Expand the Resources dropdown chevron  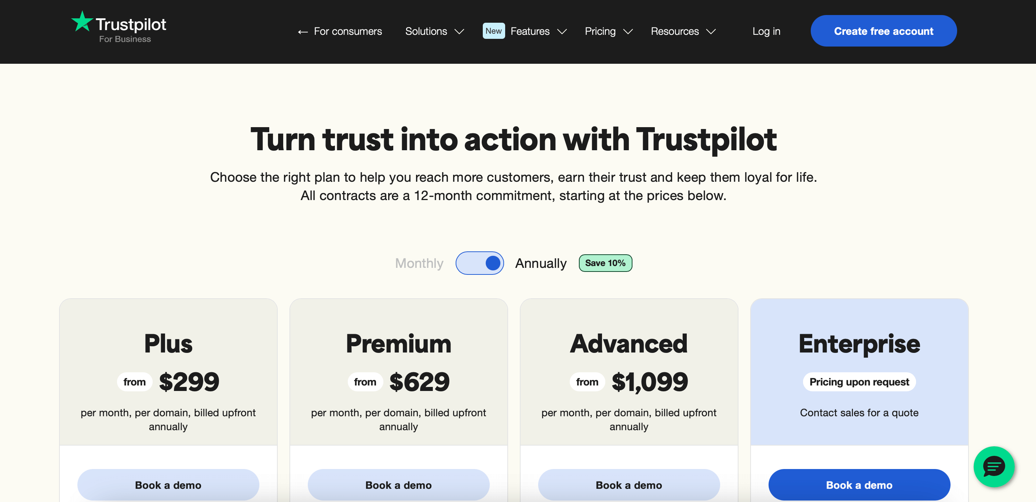pyautogui.click(x=711, y=31)
